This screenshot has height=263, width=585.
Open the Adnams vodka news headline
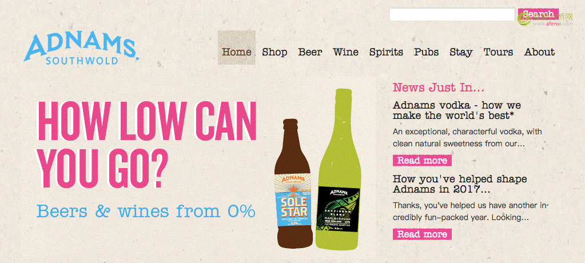click(x=457, y=110)
